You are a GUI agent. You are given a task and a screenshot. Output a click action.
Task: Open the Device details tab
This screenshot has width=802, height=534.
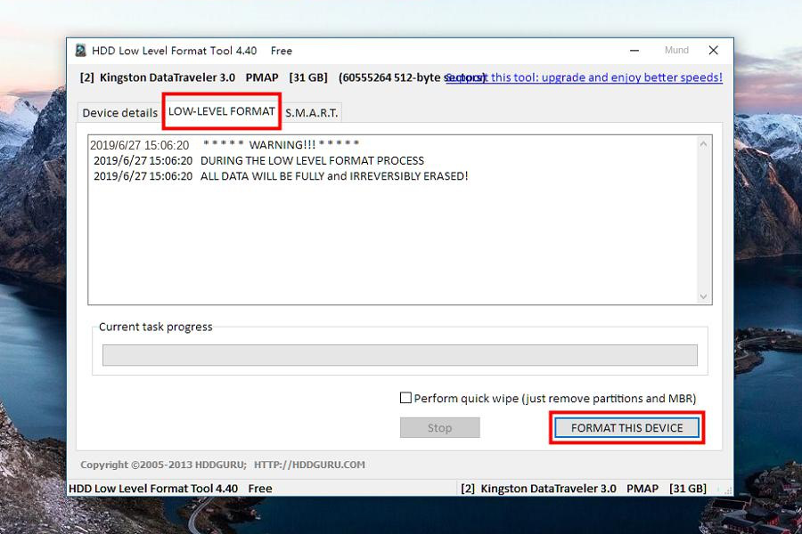(119, 112)
